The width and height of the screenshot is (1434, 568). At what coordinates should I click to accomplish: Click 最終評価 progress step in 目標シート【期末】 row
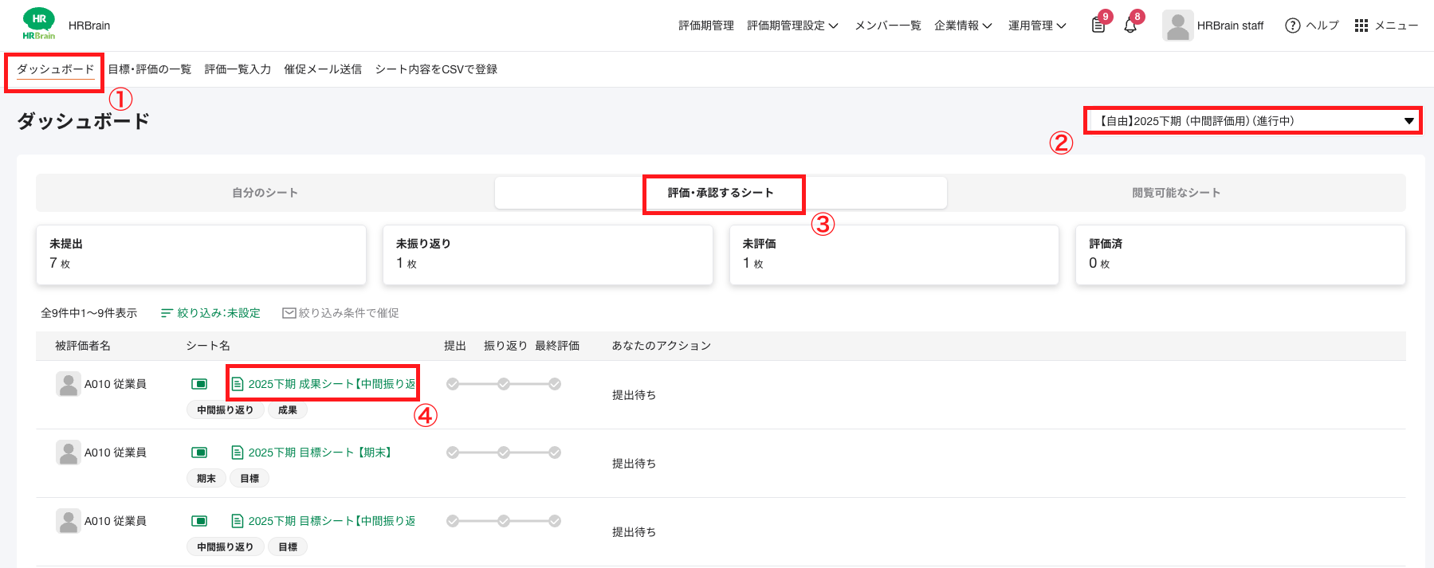coord(555,452)
